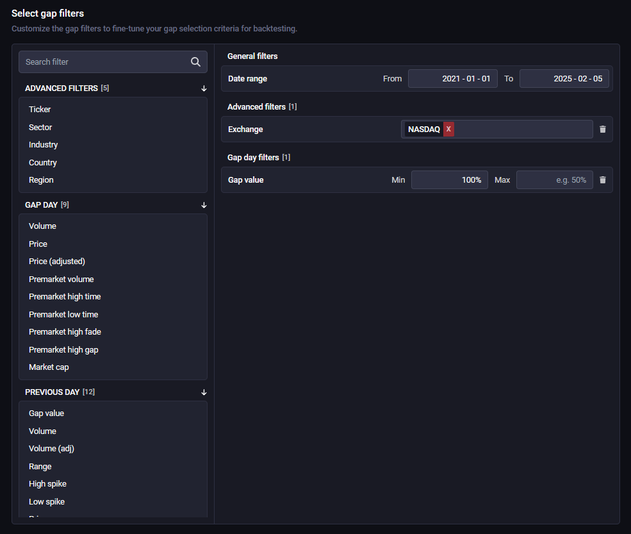The image size is (631, 534).
Task: Delete the Exchange filter with trash icon
Action: pyautogui.click(x=602, y=129)
